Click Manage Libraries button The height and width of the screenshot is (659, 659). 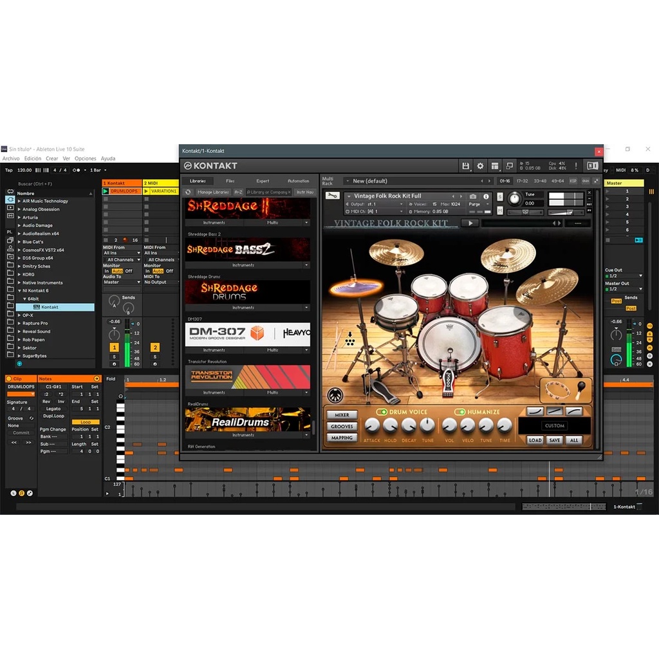click(x=213, y=192)
